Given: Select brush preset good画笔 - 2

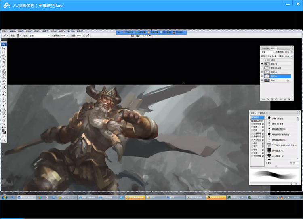Looking at the screenshot, I should (x=282, y=156).
